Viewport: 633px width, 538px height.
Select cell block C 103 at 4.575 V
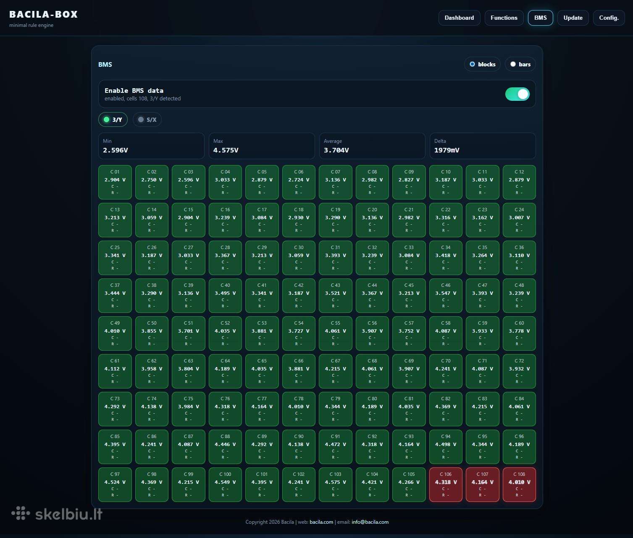click(x=336, y=485)
